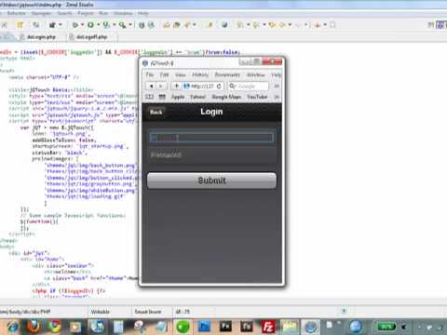Image resolution: width=447 pixels, height=335 pixels.
Task: Focus the Password input field
Action: 211,154
